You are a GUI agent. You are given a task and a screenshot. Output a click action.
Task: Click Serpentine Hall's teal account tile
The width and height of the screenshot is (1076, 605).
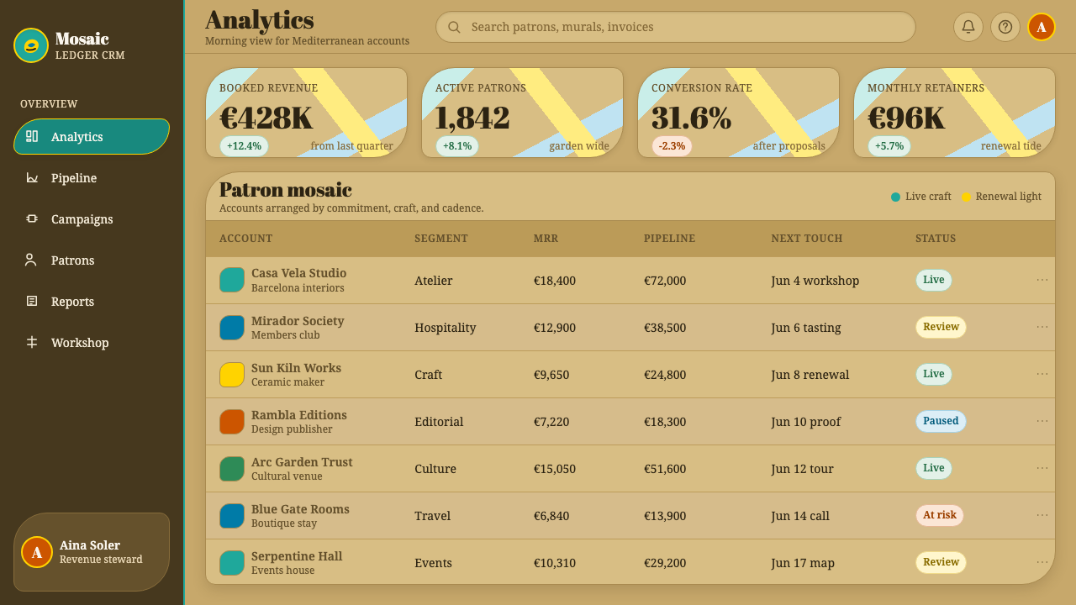coord(232,562)
